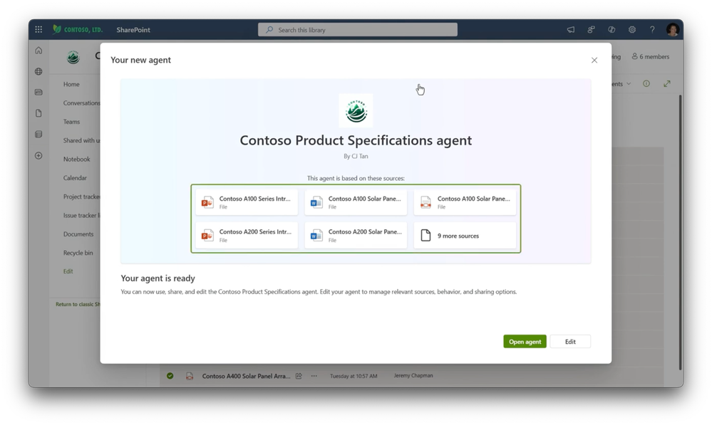712x425 pixels.
Task: Click Tuesday at 10:57 AM modified date
Action: (x=354, y=376)
